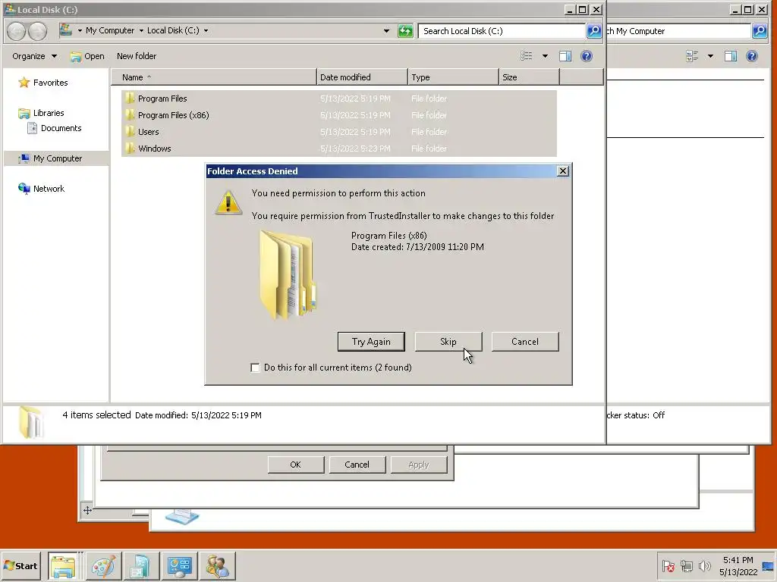Cancel the Folder Access Denied dialog
Image resolution: width=777 pixels, height=582 pixels.
point(525,342)
